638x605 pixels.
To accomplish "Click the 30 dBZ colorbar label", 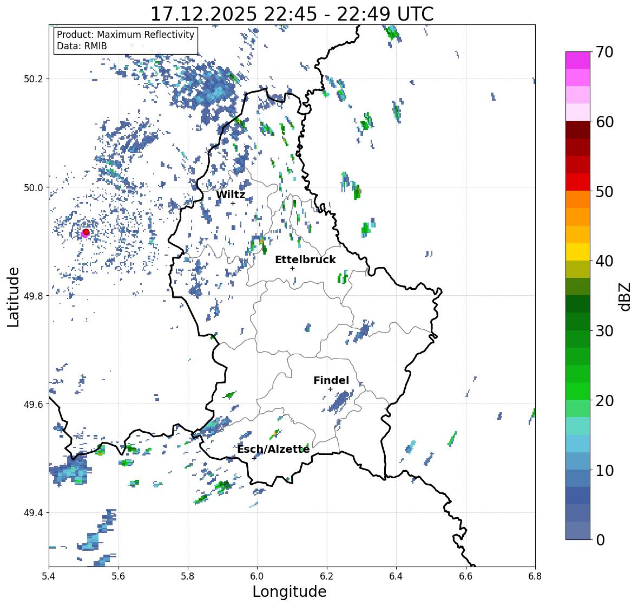I will (x=604, y=330).
